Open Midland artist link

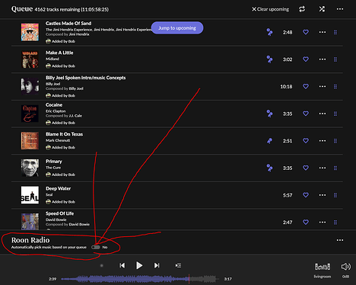52,59
